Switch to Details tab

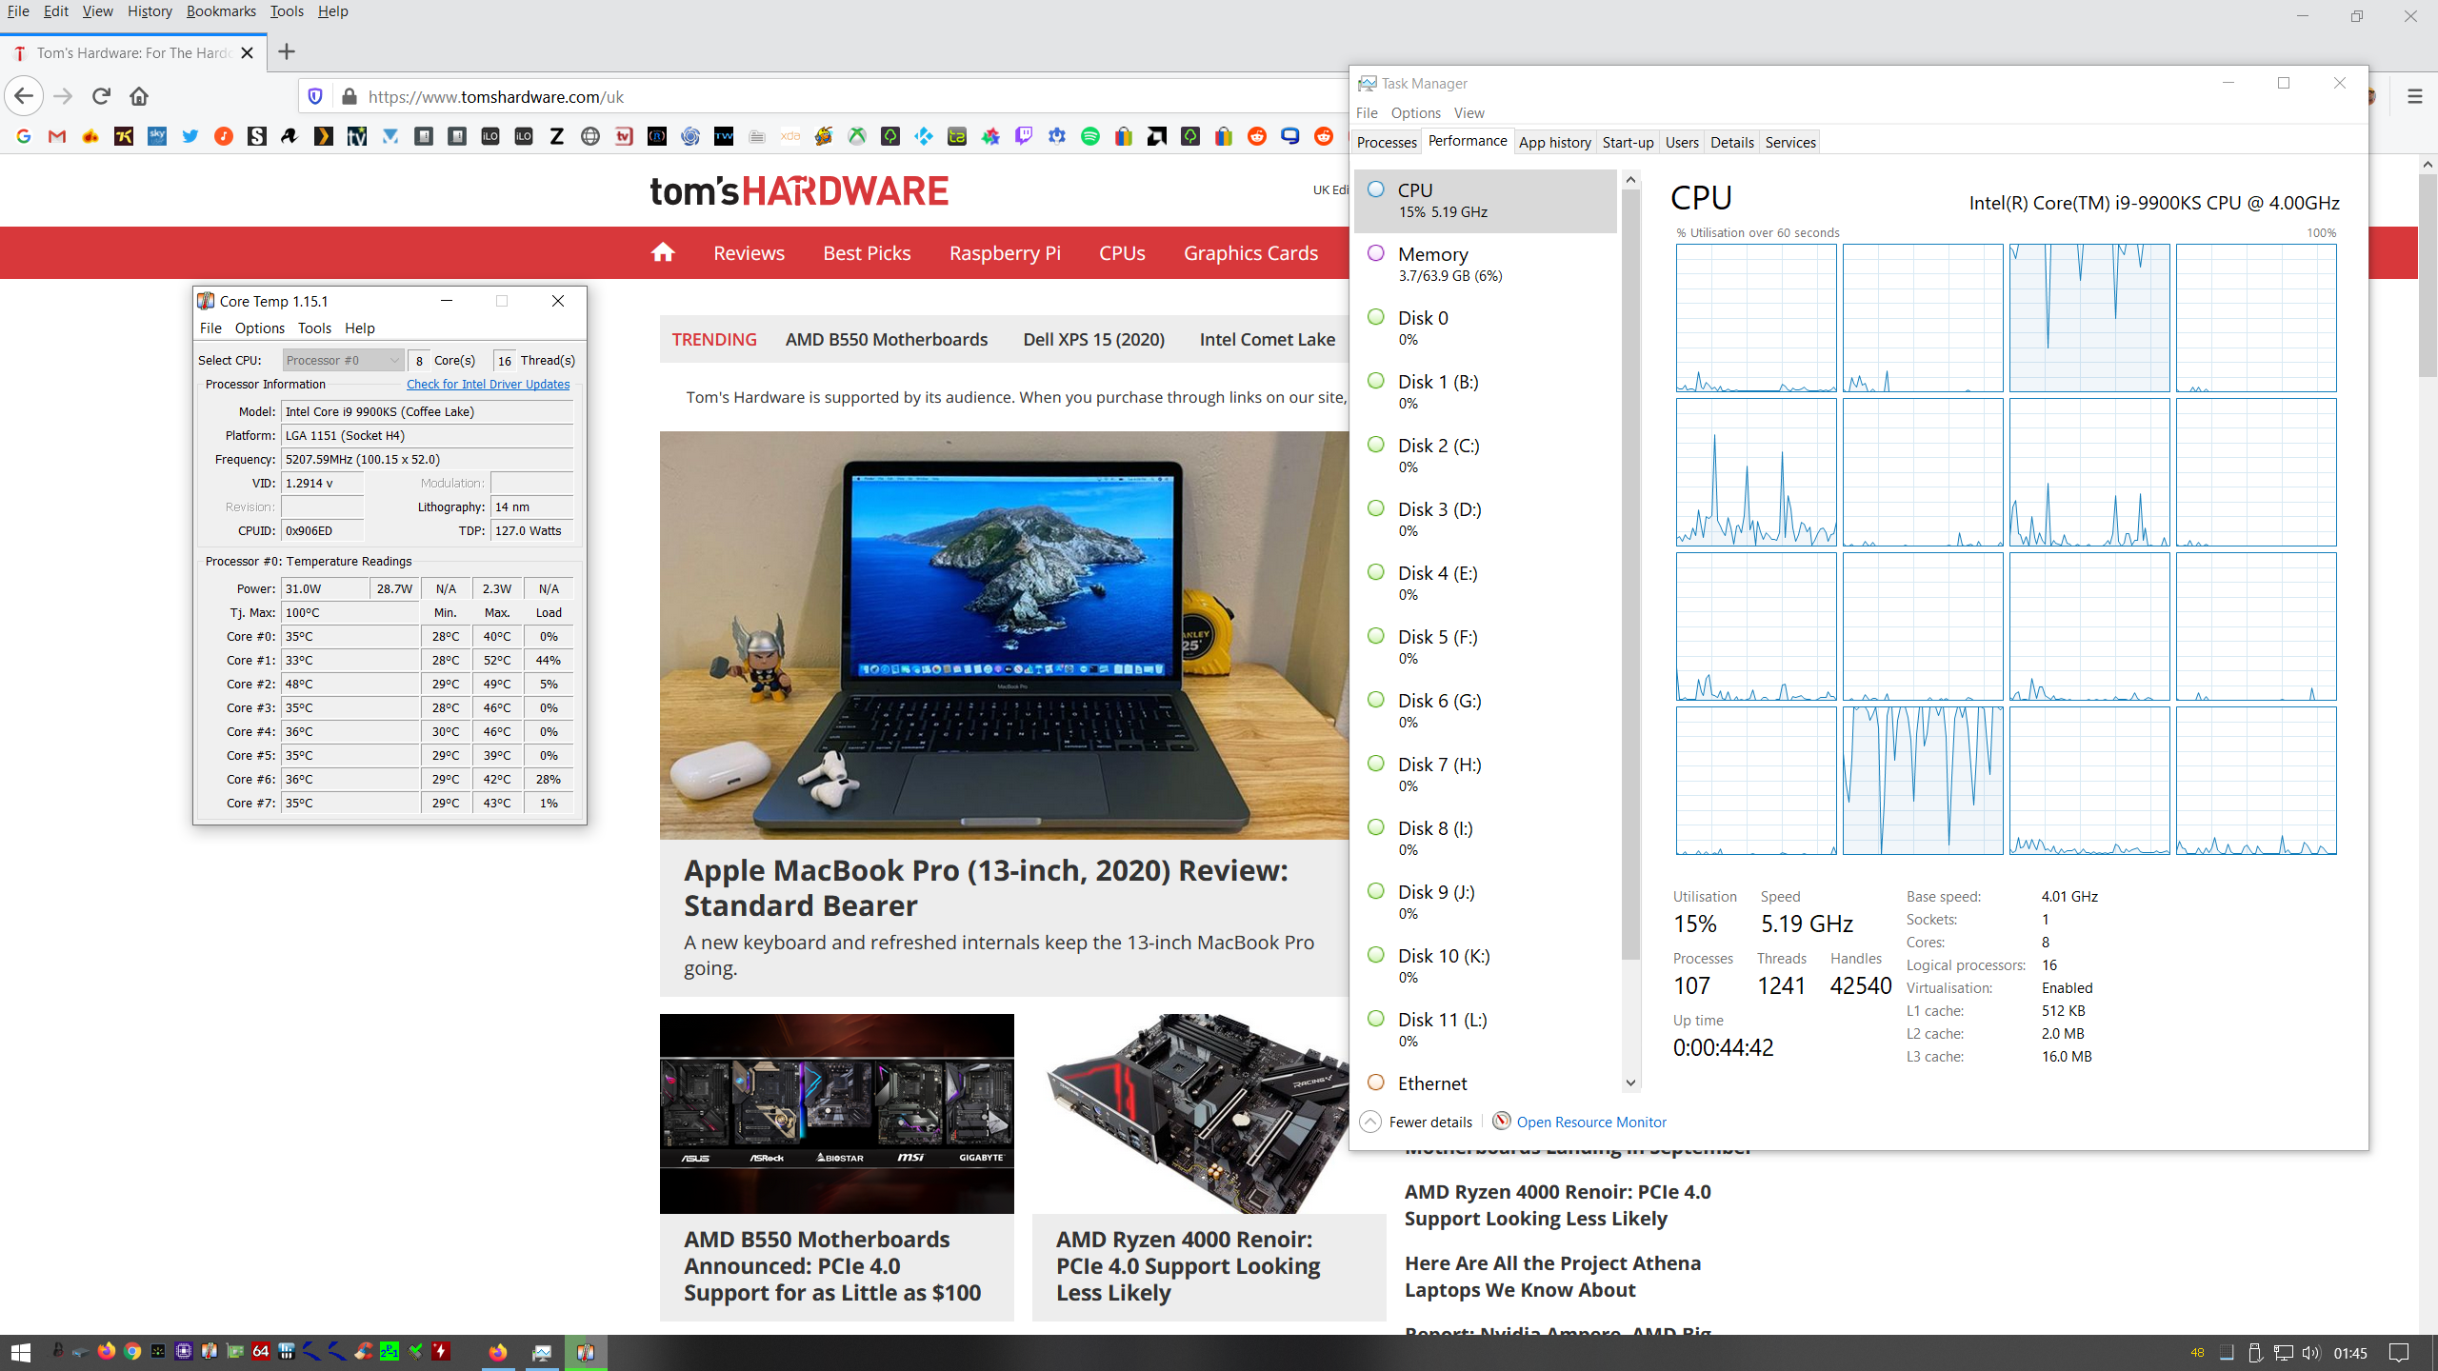(1731, 142)
